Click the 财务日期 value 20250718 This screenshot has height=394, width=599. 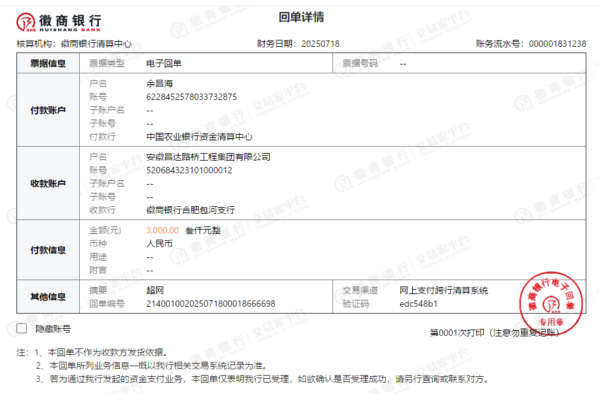pyautogui.click(x=320, y=44)
